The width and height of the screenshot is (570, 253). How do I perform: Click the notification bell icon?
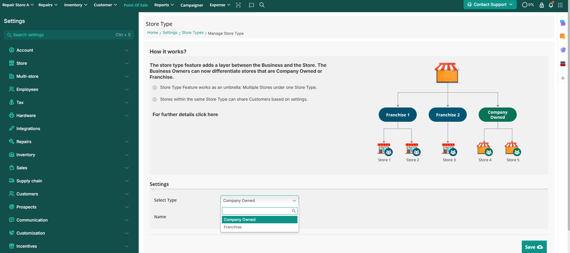click(x=551, y=5)
